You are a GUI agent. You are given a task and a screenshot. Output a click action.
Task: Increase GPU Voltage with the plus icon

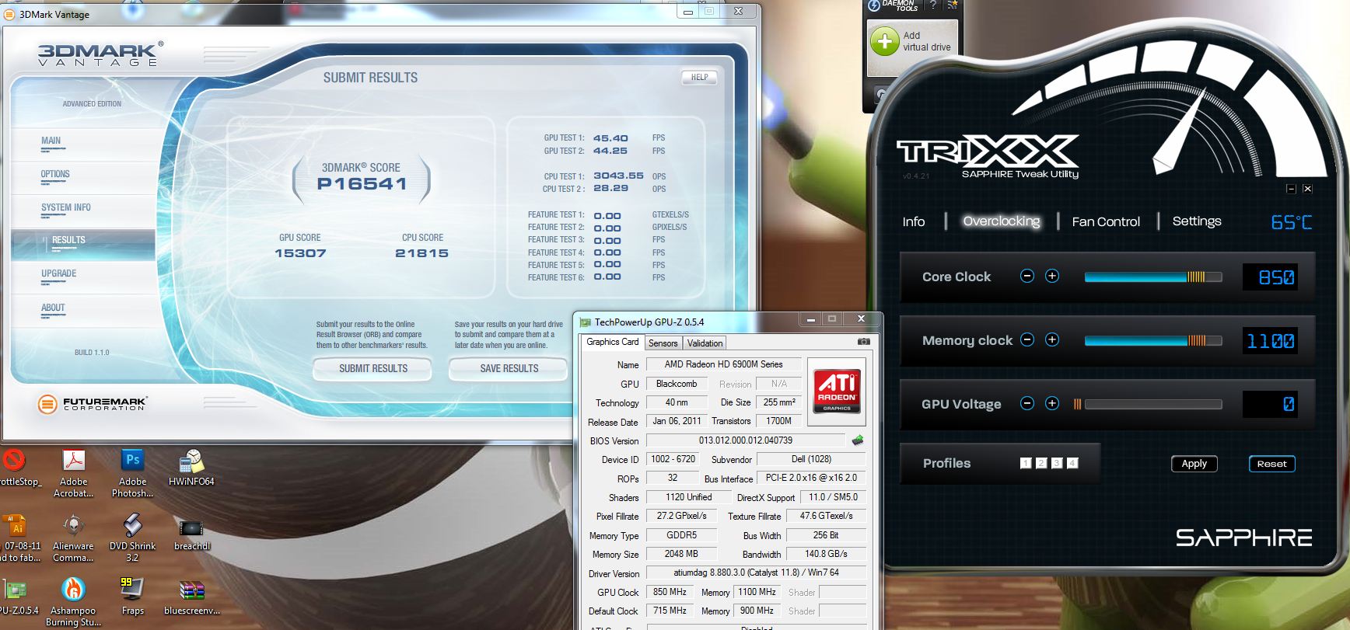pos(1052,403)
